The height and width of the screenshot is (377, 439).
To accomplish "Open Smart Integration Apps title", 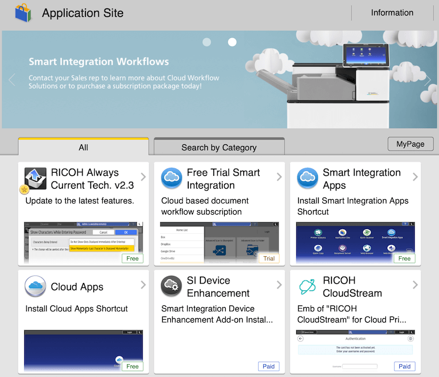I will click(x=362, y=179).
